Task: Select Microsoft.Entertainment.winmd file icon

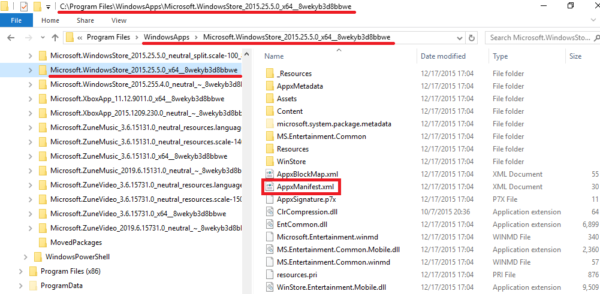Action: 270,237
